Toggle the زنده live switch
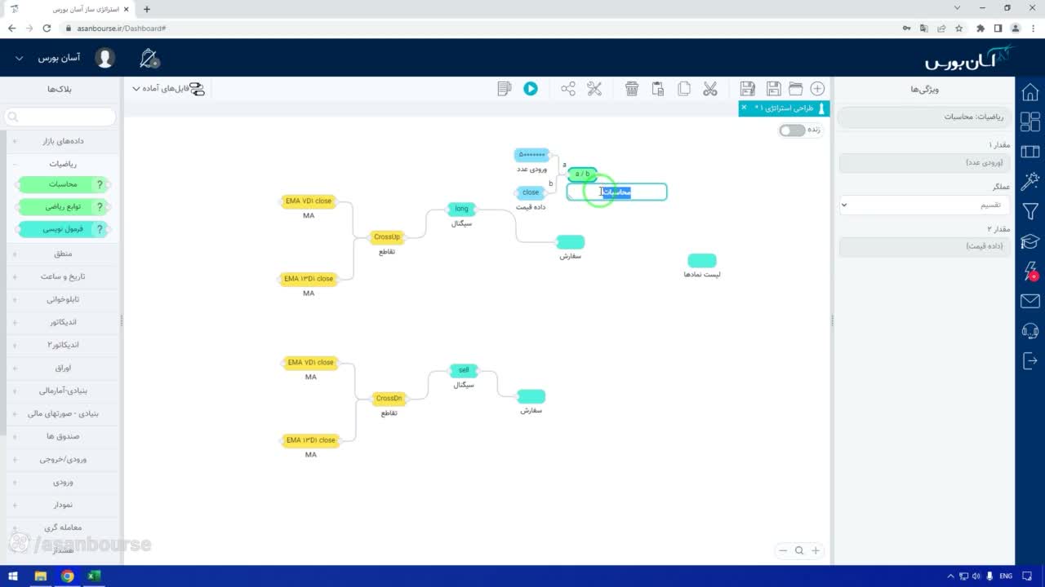Image resolution: width=1045 pixels, height=587 pixels. coord(792,130)
